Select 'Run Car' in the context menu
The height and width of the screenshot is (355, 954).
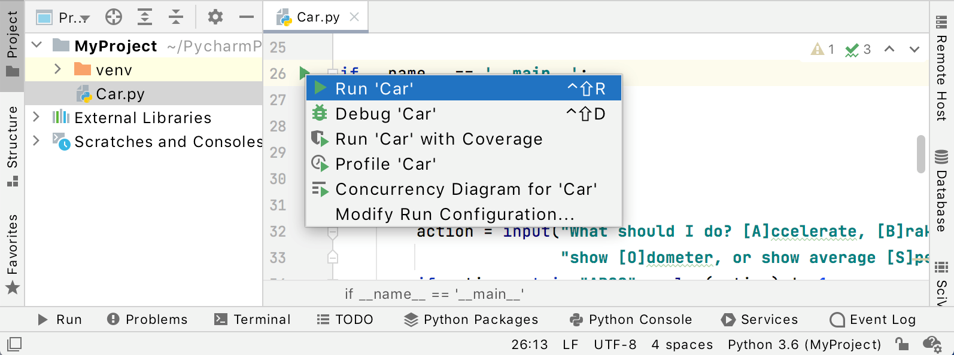point(464,88)
